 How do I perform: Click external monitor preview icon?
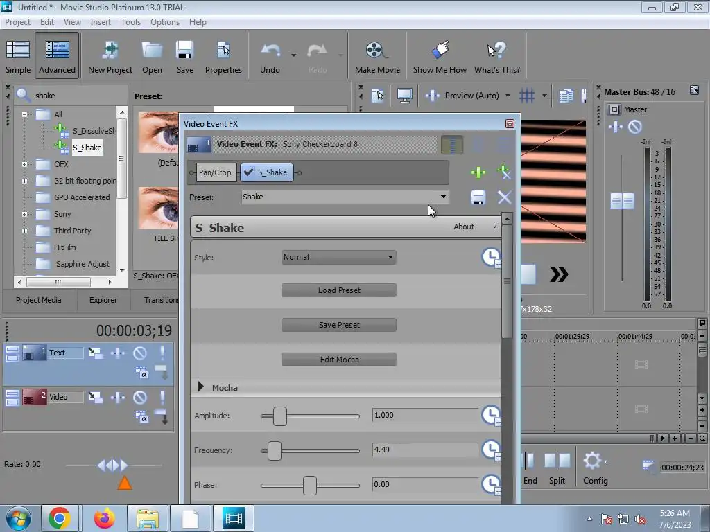coord(404,96)
